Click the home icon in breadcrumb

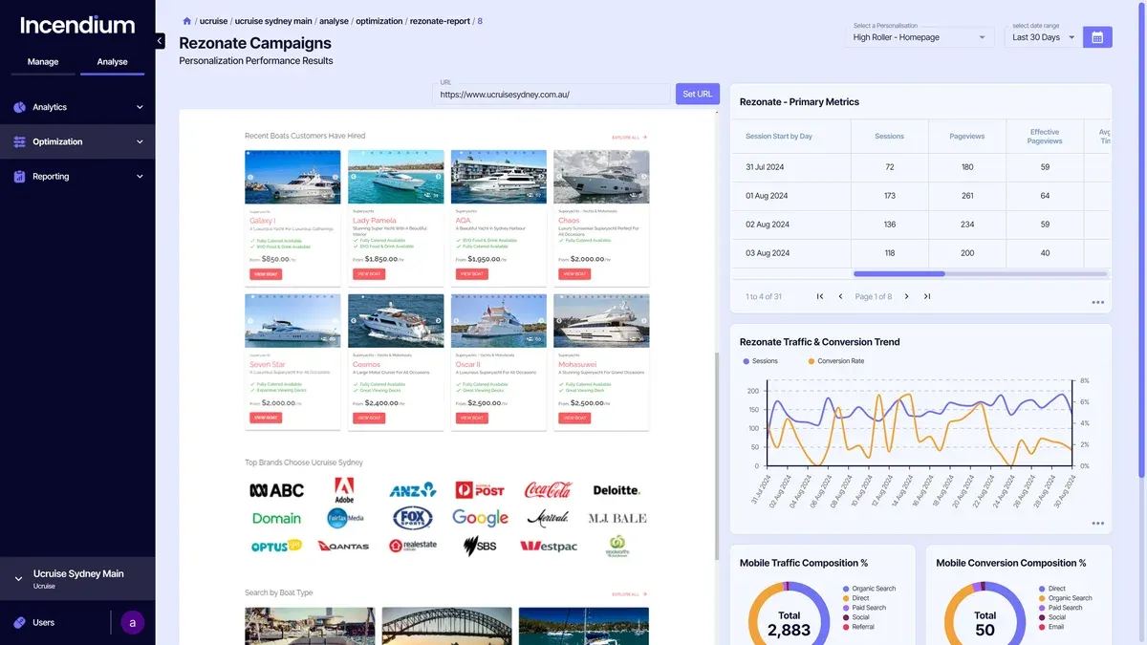point(187,21)
